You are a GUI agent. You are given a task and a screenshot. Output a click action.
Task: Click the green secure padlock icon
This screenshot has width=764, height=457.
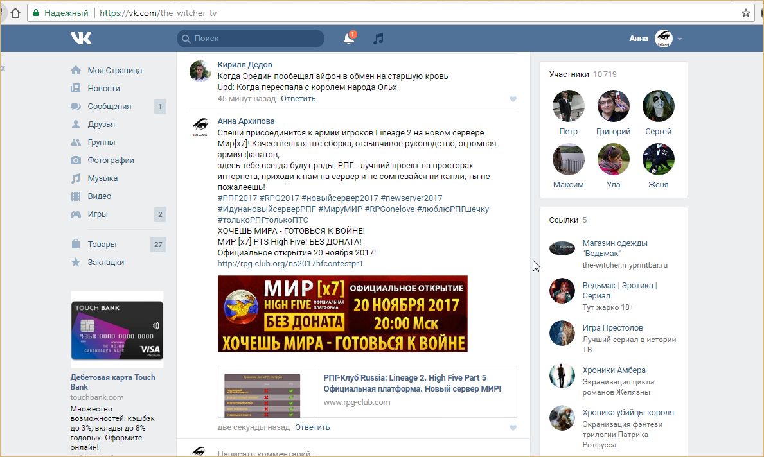35,13
